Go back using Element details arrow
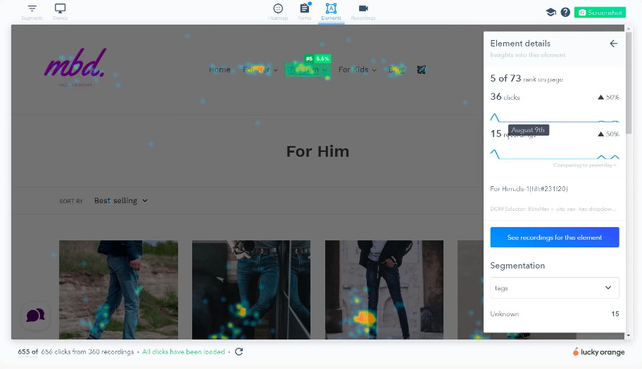This screenshot has height=369, width=642. click(x=613, y=44)
